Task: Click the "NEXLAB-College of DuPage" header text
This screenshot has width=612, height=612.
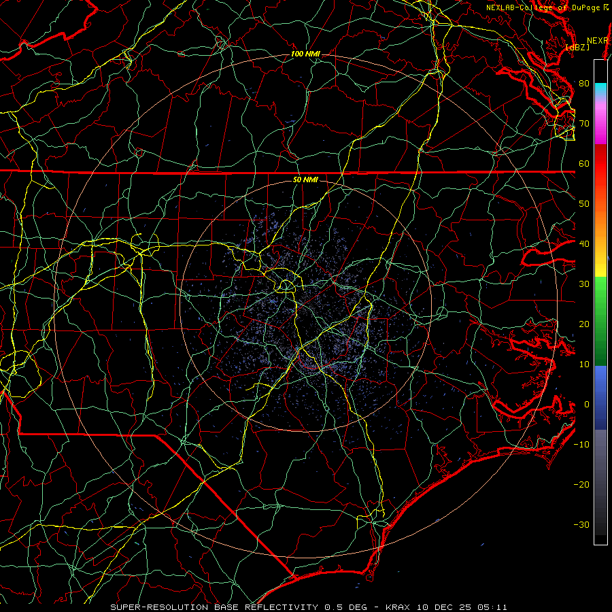Action: (x=543, y=7)
